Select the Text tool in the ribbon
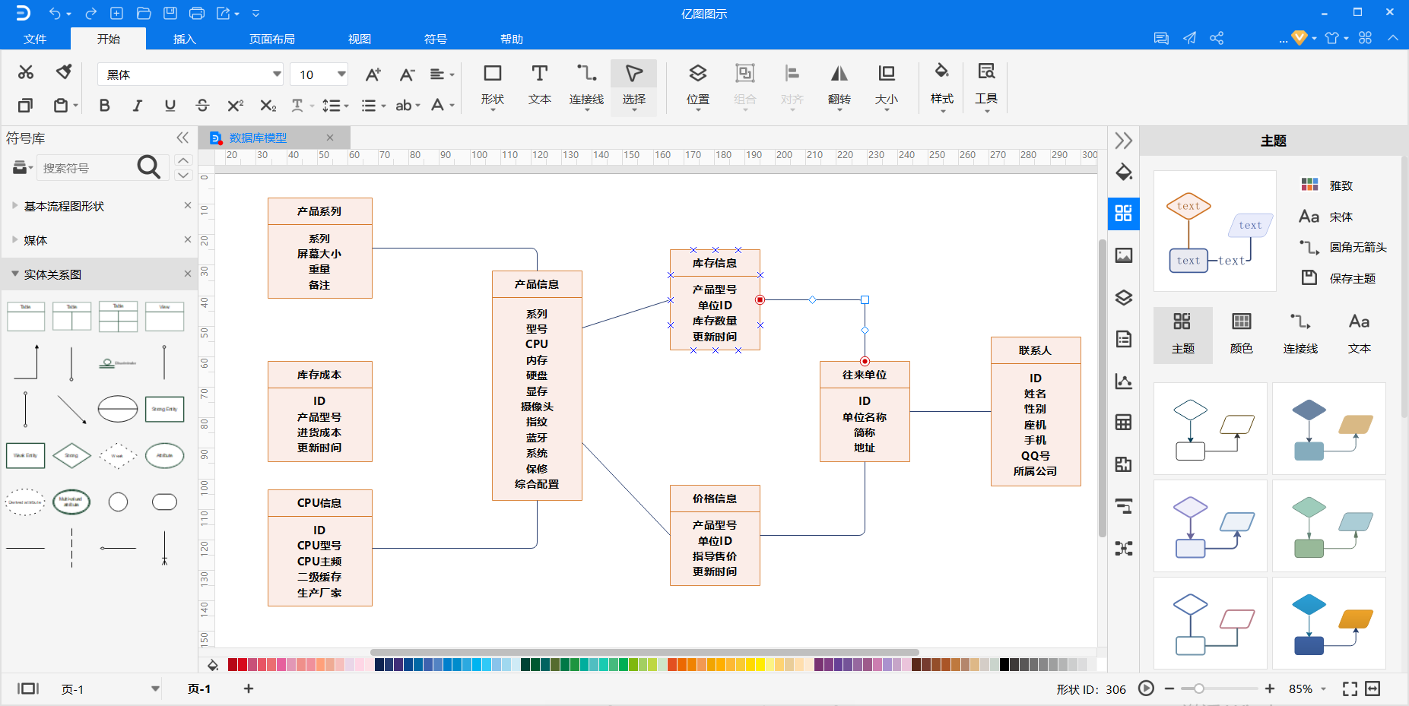This screenshot has height=706, width=1409. [539, 86]
